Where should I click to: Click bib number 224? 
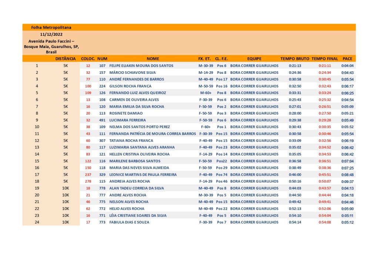[102, 86]
